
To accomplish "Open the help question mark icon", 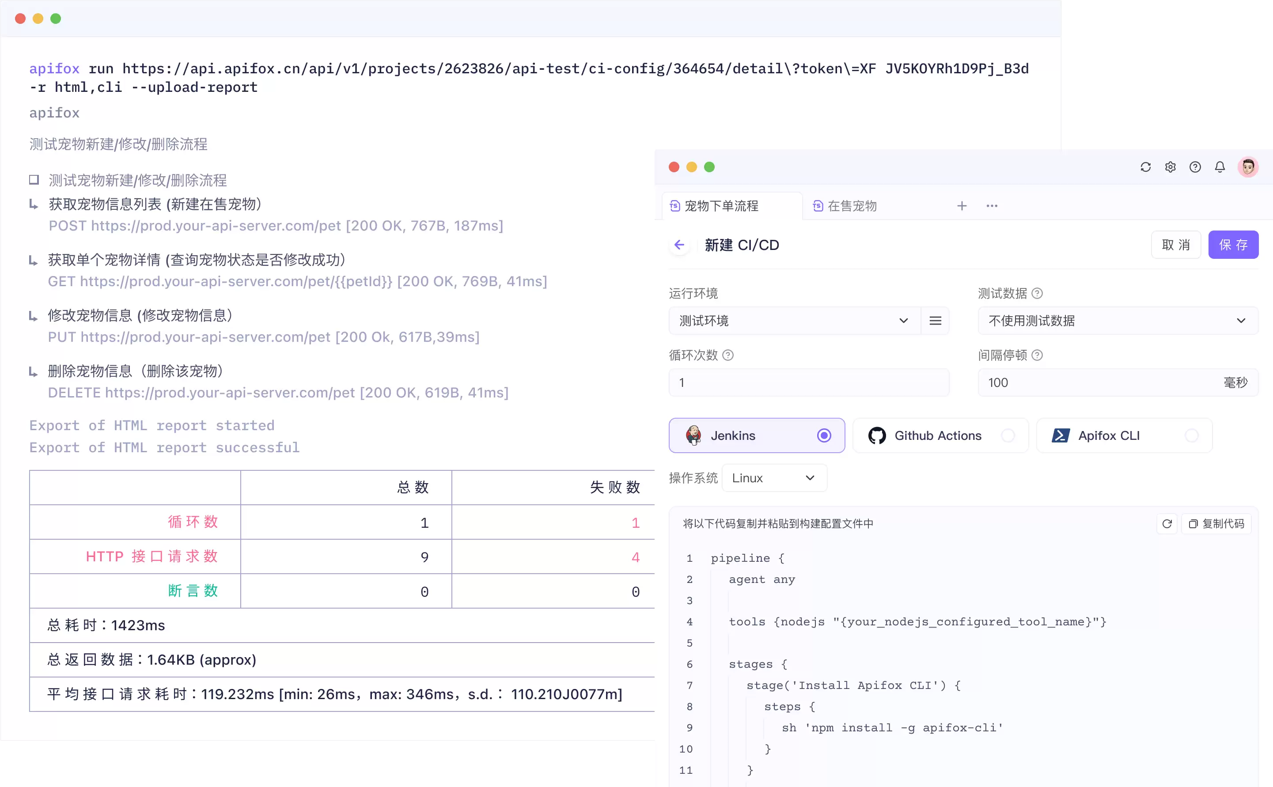I will (x=1195, y=167).
